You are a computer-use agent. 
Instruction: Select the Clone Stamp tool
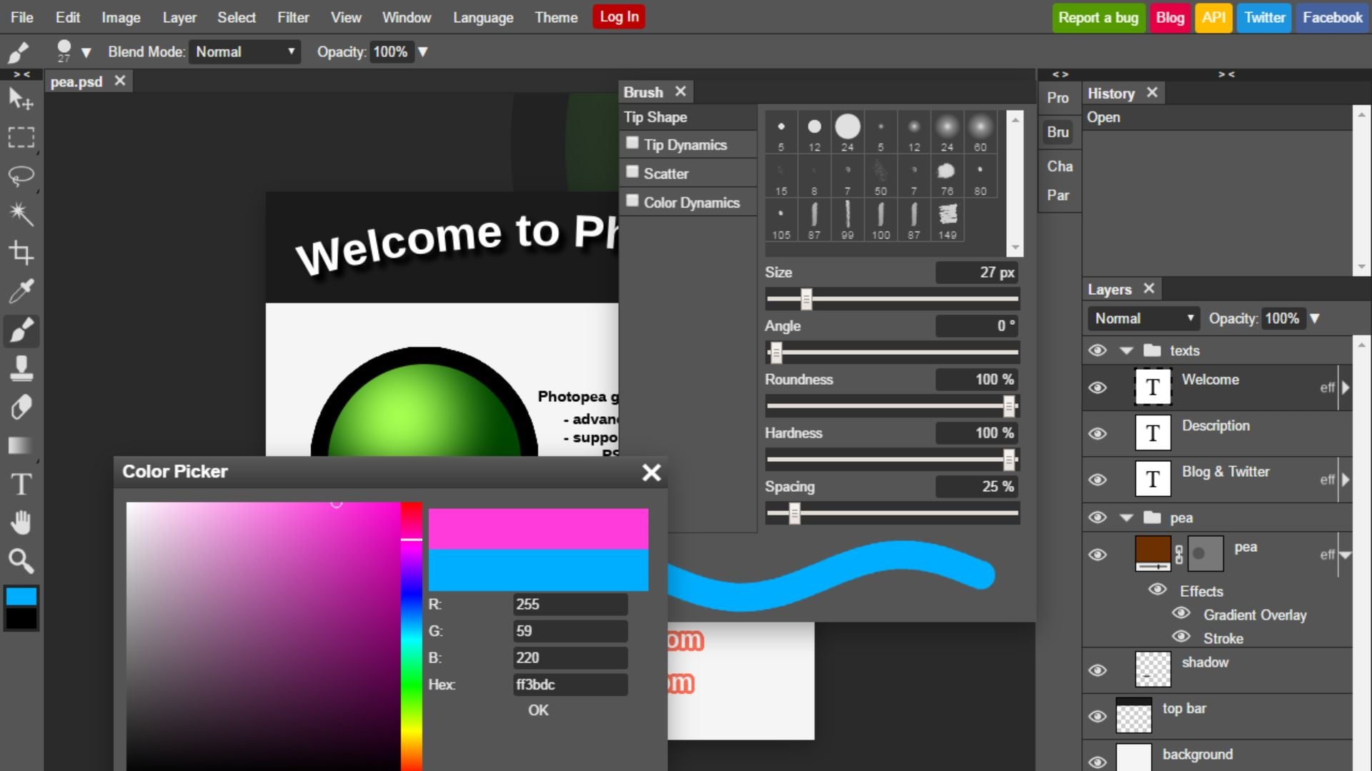(21, 368)
